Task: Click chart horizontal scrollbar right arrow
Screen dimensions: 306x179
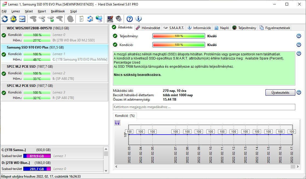Action: (297, 166)
